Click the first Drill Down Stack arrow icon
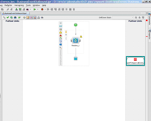The height and width of the screenshot is (121, 151). pyautogui.click(x=136, y=17)
